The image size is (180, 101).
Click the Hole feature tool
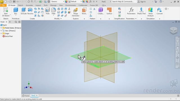pos(48,11)
